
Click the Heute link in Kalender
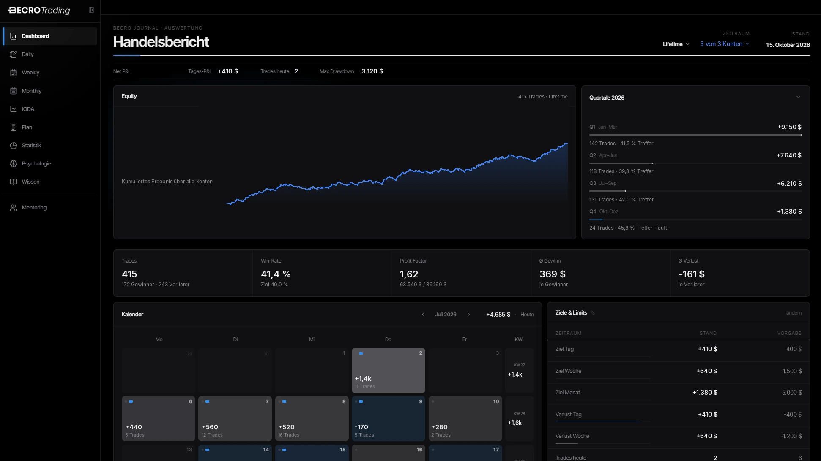tap(527, 315)
